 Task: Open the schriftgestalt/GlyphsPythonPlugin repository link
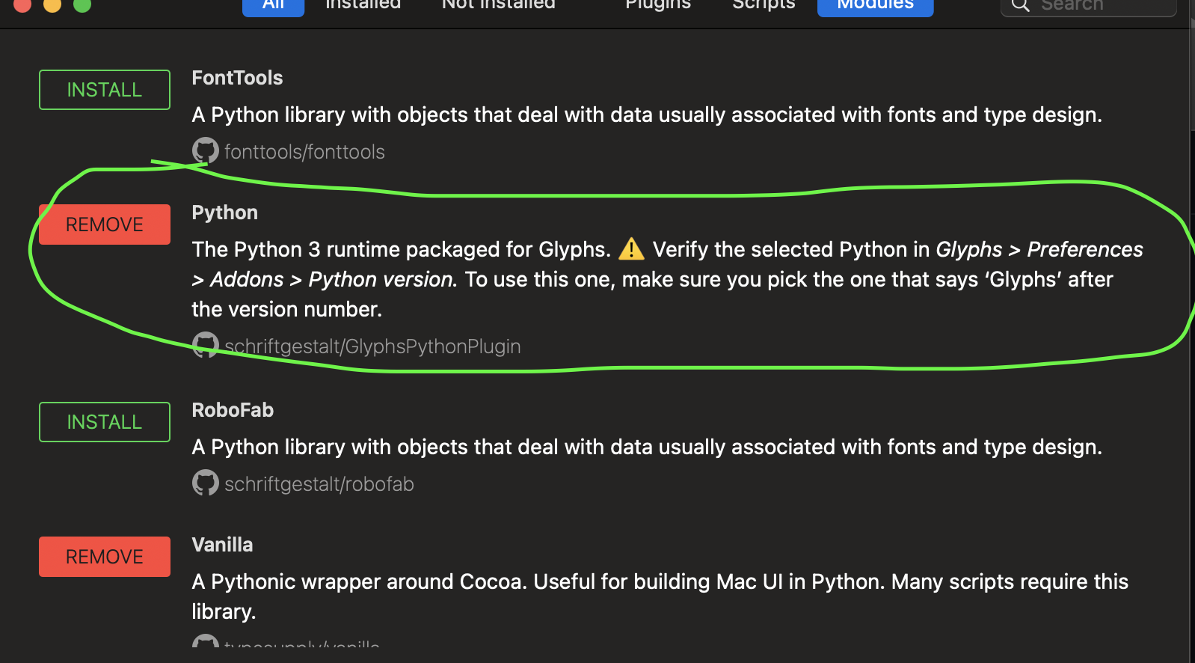(x=372, y=346)
